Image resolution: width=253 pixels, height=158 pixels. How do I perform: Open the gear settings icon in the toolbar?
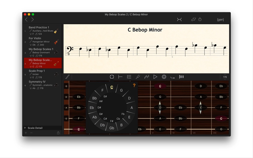tap(164, 77)
